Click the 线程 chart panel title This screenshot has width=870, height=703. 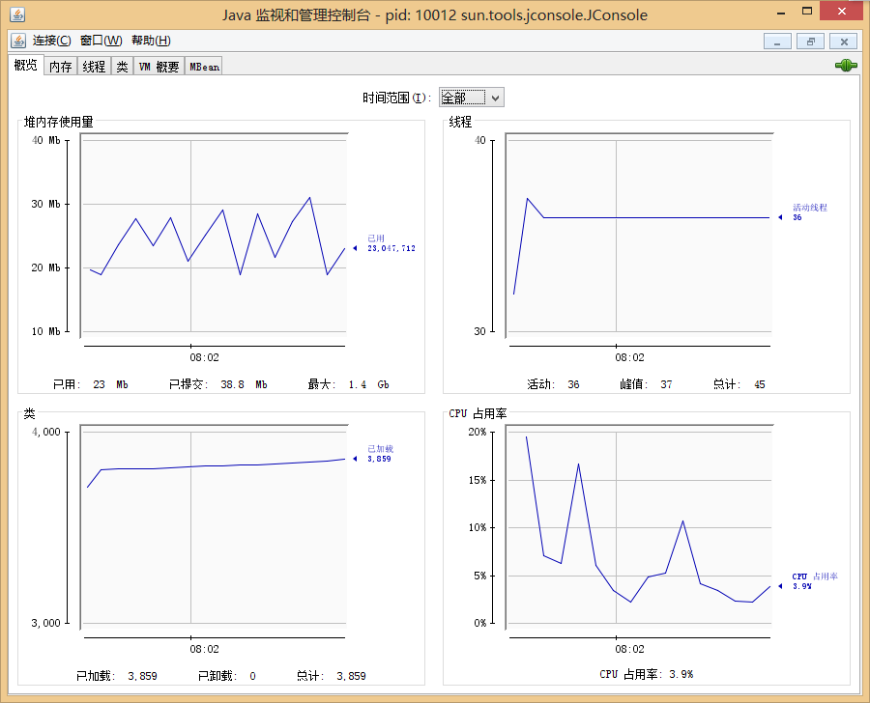pyautogui.click(x=460, y=122)
